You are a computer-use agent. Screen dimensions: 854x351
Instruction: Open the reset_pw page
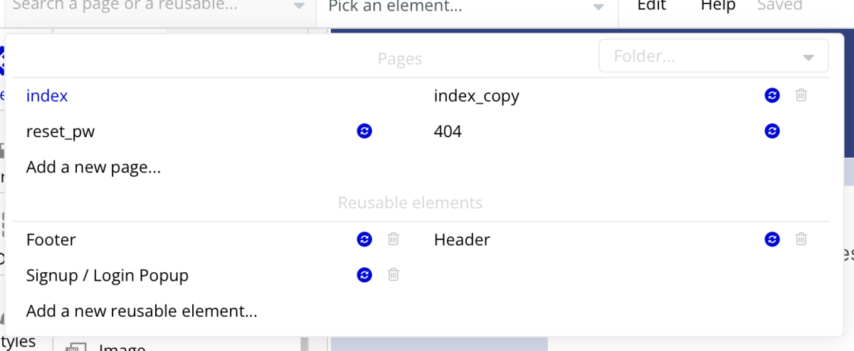point(60,131)
